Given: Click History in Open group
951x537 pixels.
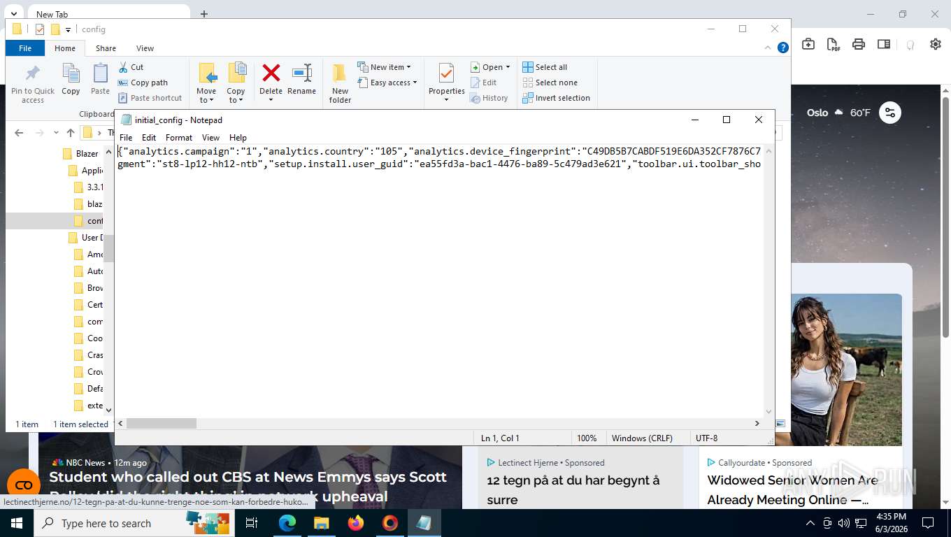Looking at the screenshot, I should [x=489, y=98].
